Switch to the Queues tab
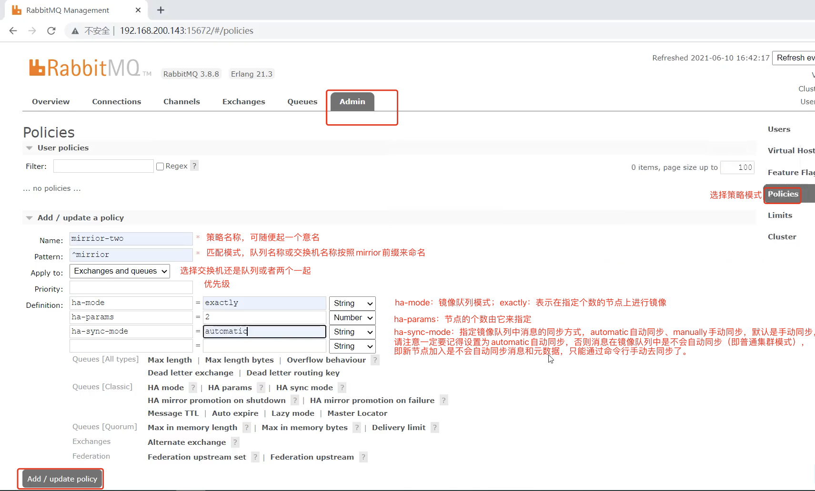The image size is (815, 491). (x=302, y=102)
